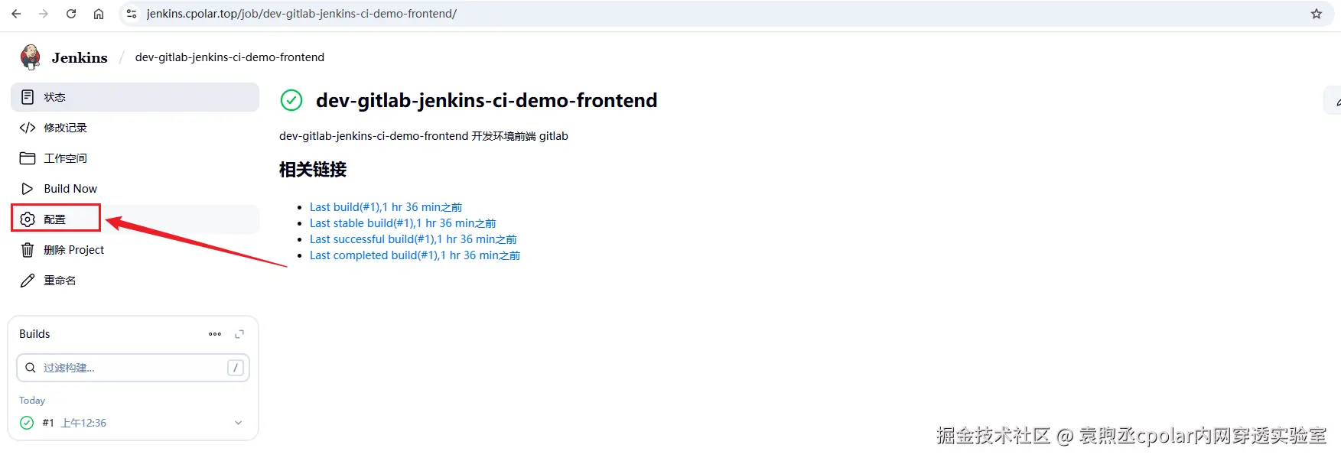Go to browser home page icon
This screenshot has width=1341, height=461.
(x=99, y=14)
